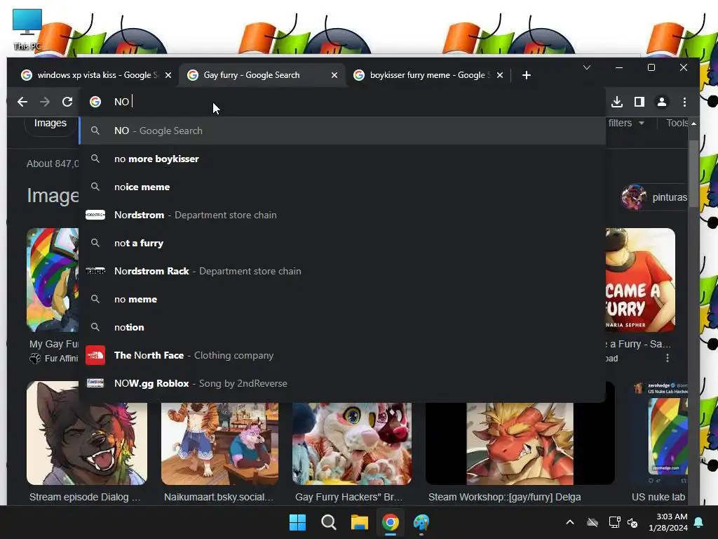Choose 'notion' suggestion

[342, 327]
